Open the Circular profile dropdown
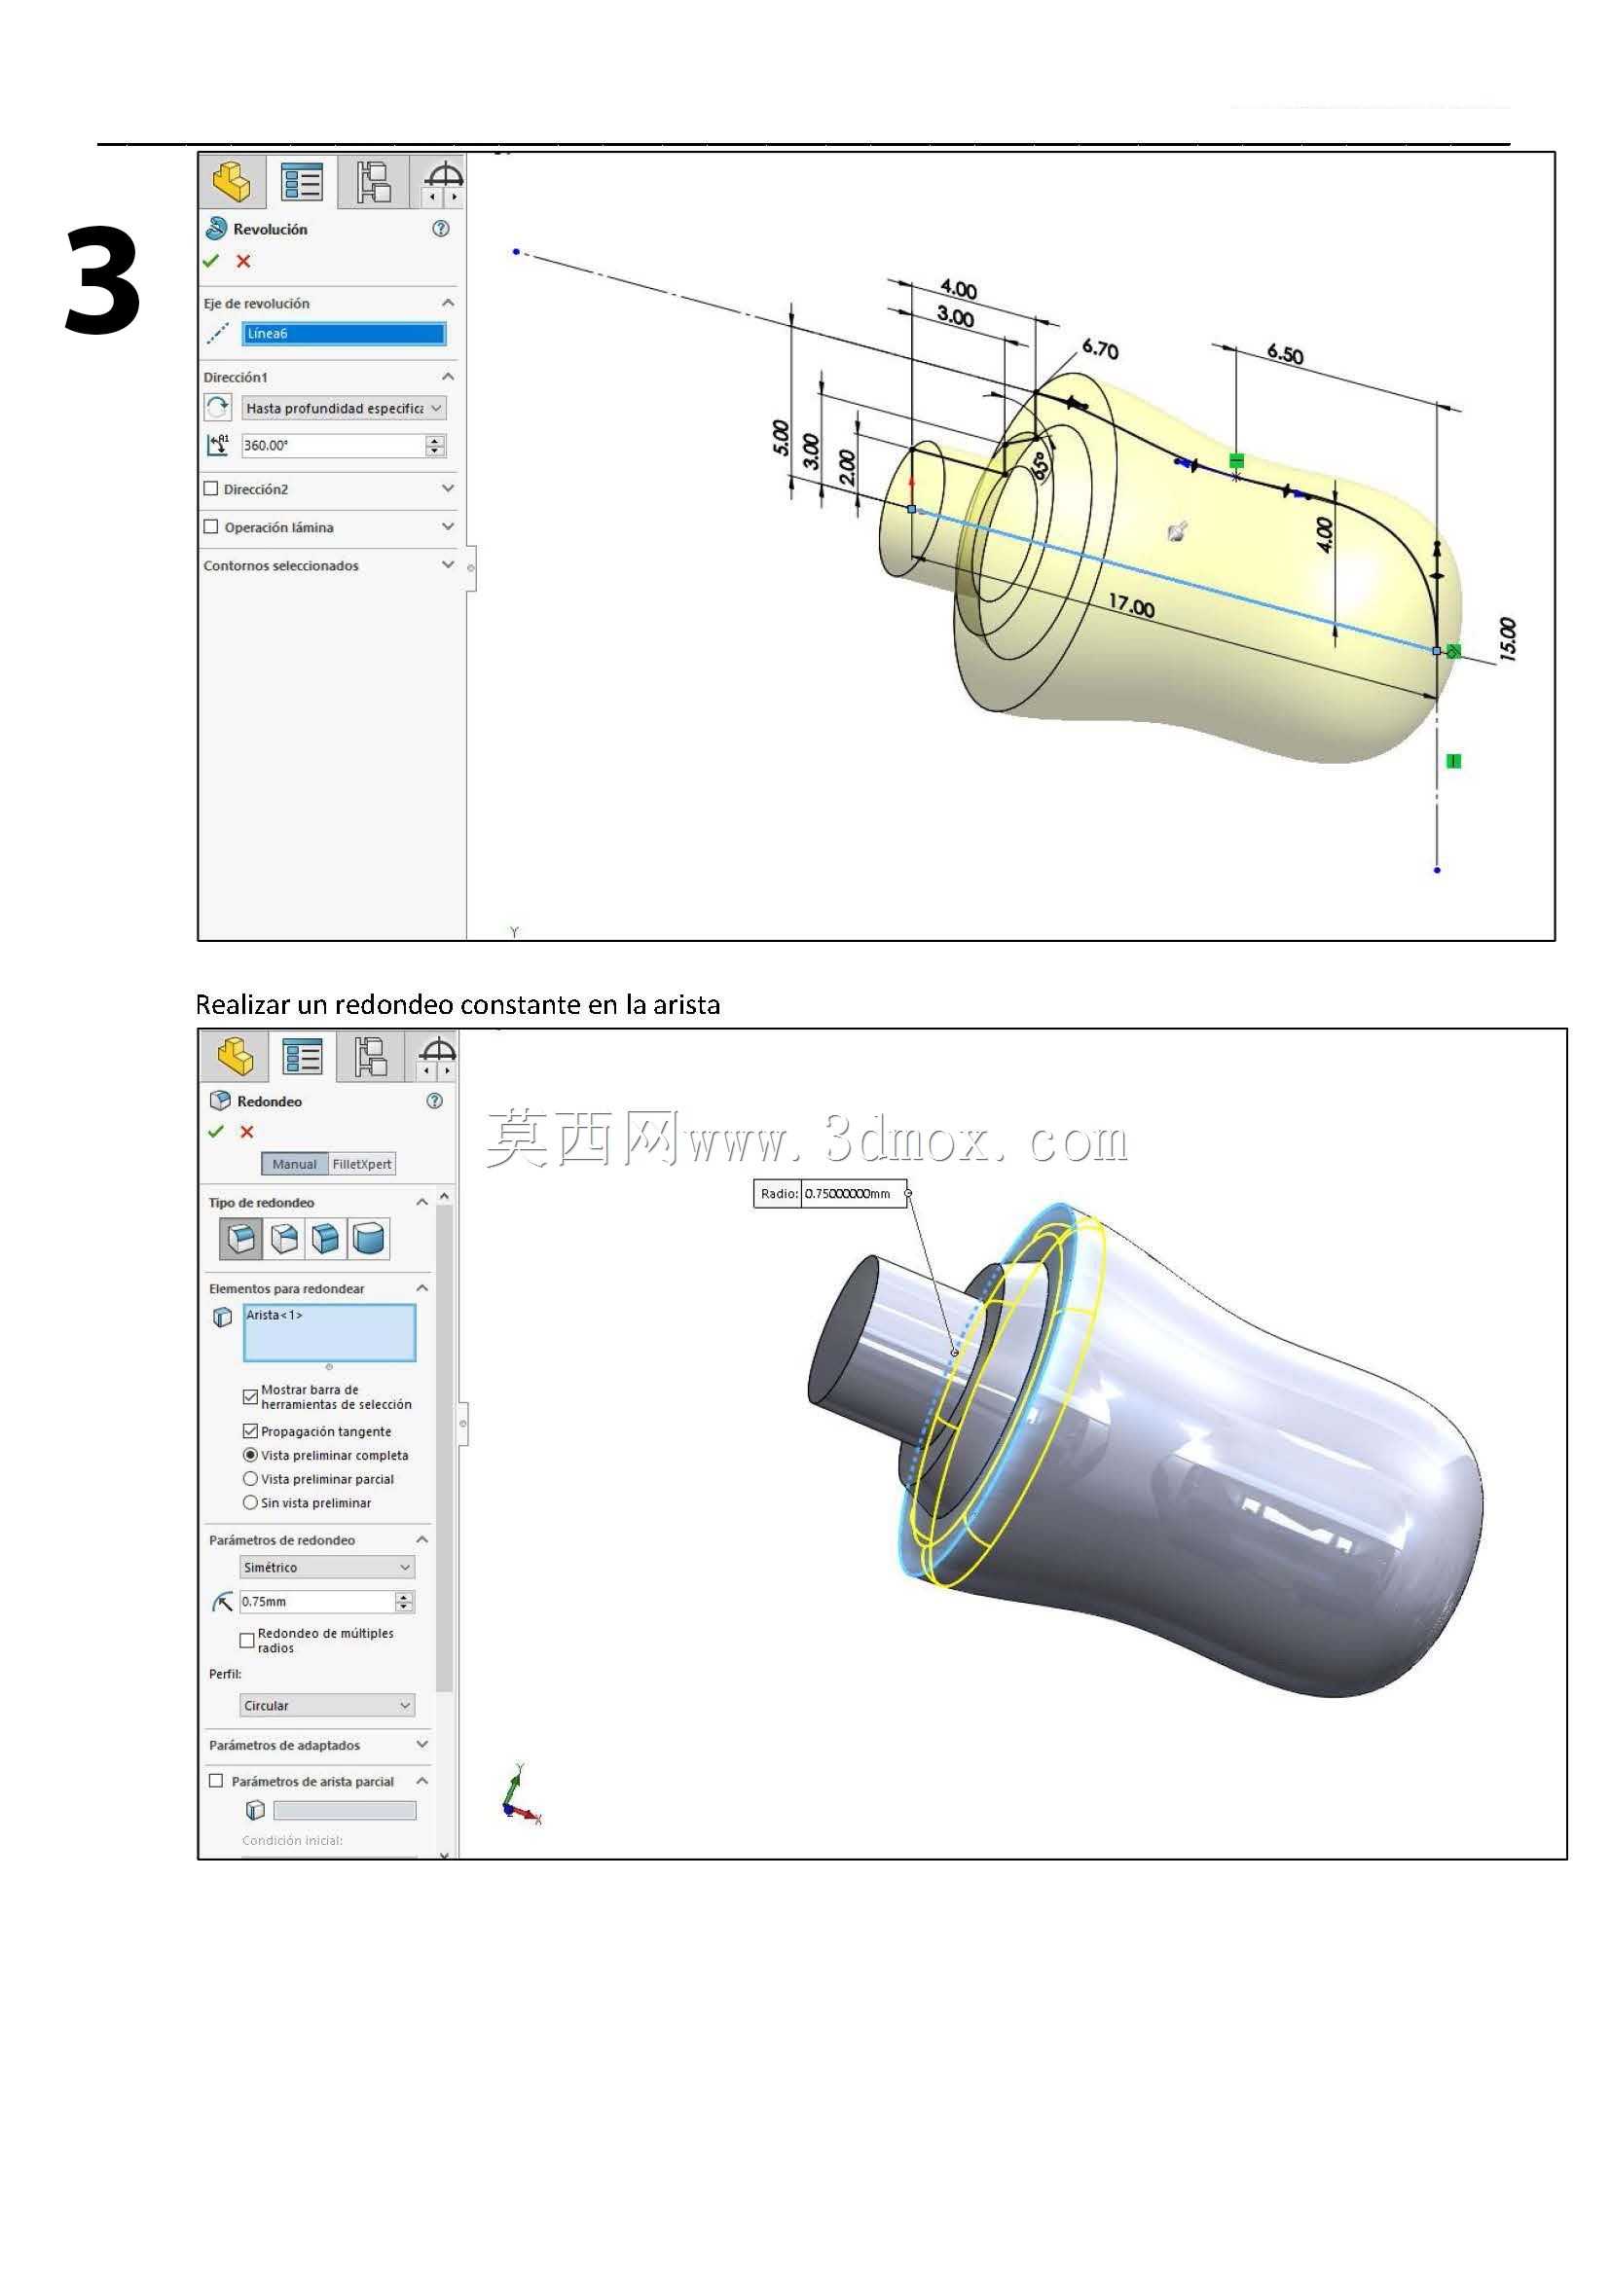The width and height of the screenshot is (1611, 2277). [327, 1706]
